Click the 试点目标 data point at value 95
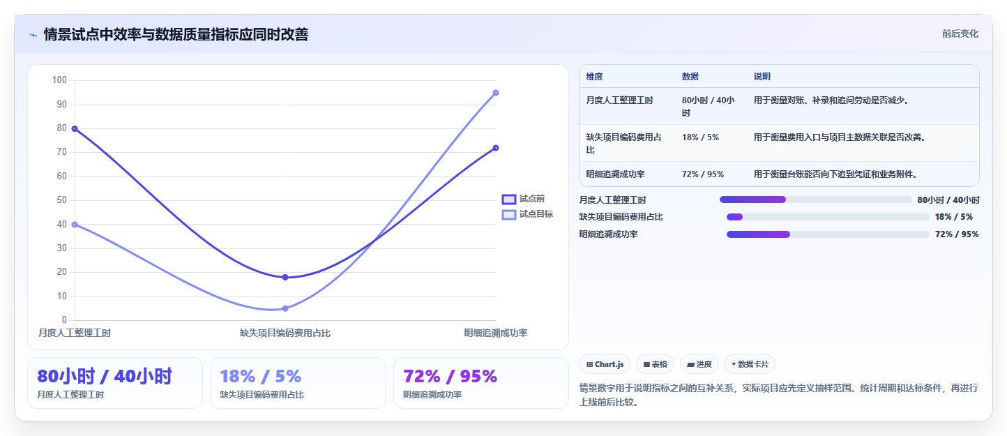The width and height of the screenshot is (1007, 436). click(496, 93)
